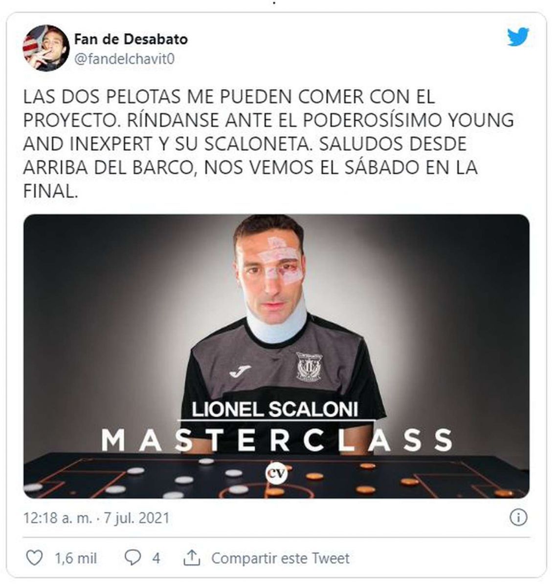Click the 7 jul. 2021 date
This screenshot has width=556, height=586.
click(x=136, y=518)
